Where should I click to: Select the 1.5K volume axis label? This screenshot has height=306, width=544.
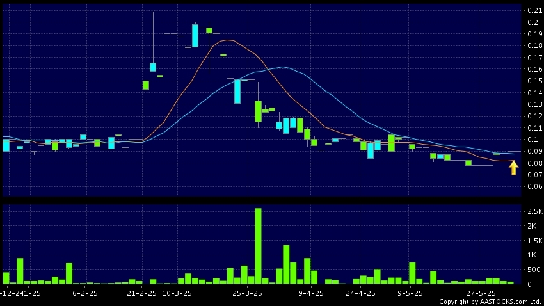click(534, 241)
